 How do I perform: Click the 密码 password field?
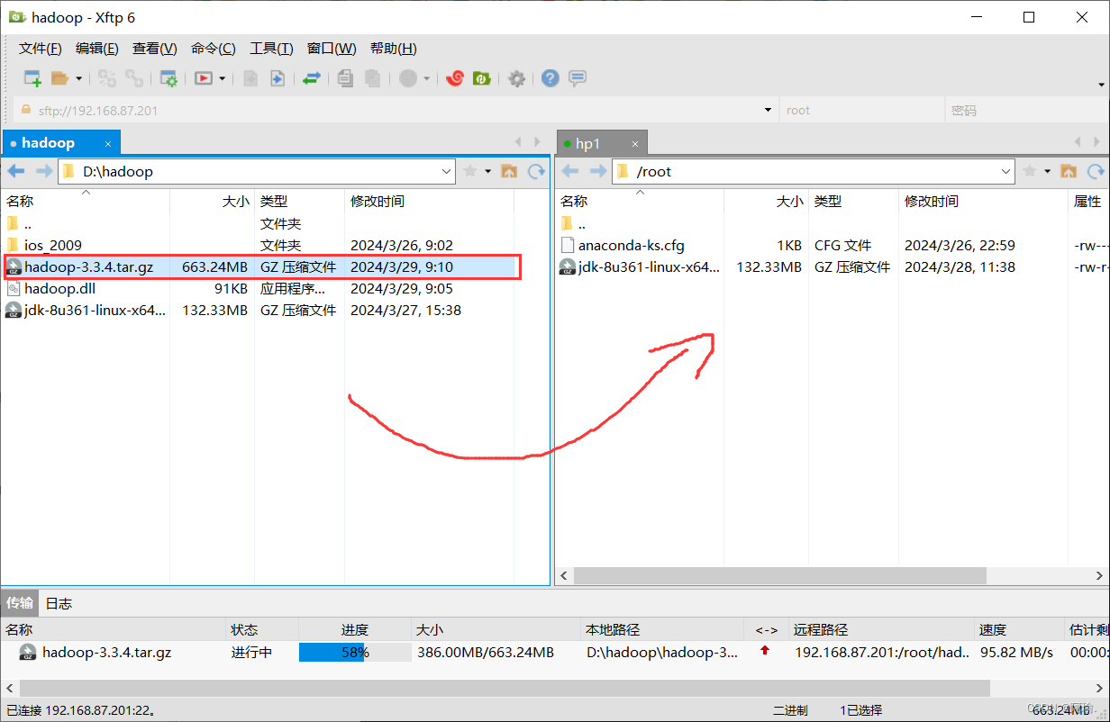tap(1026, 111)
